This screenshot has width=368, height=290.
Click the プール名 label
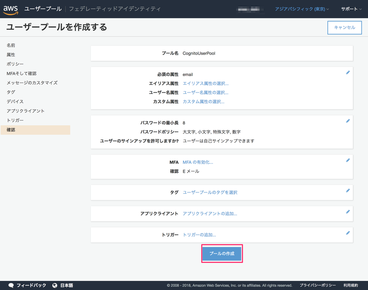click(x=170, y=53)
